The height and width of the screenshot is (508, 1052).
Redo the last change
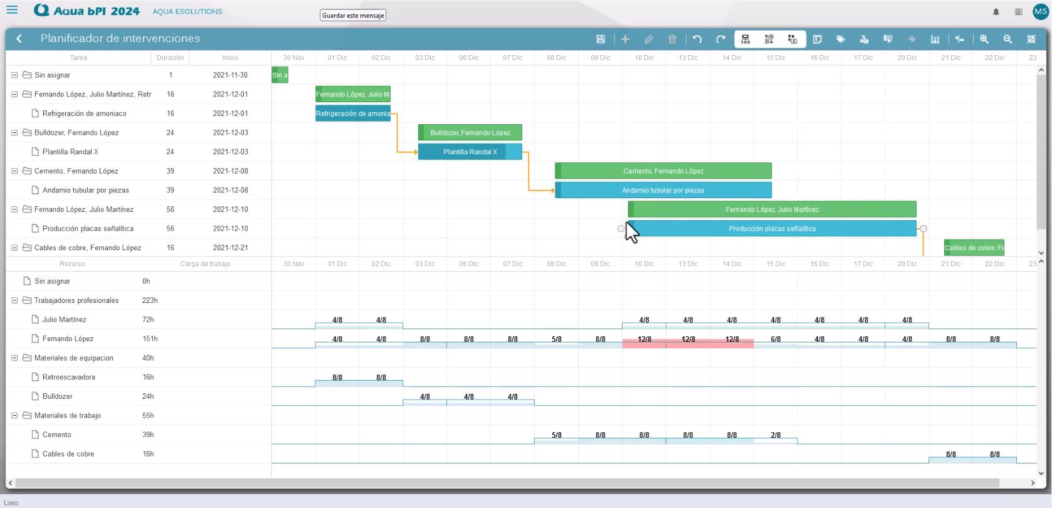pos(721,39)
